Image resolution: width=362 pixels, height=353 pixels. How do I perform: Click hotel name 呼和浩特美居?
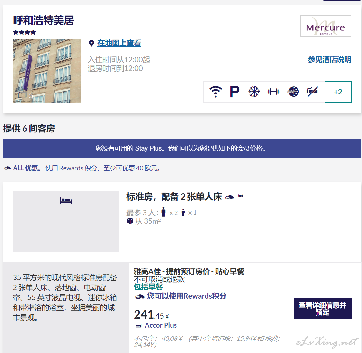click(x=44, y=21)
